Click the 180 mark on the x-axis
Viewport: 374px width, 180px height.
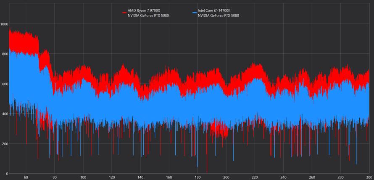coord(198,177)
